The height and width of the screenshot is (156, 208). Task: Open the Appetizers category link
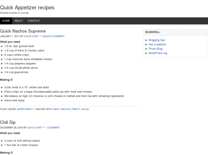[x=24, y=109]
